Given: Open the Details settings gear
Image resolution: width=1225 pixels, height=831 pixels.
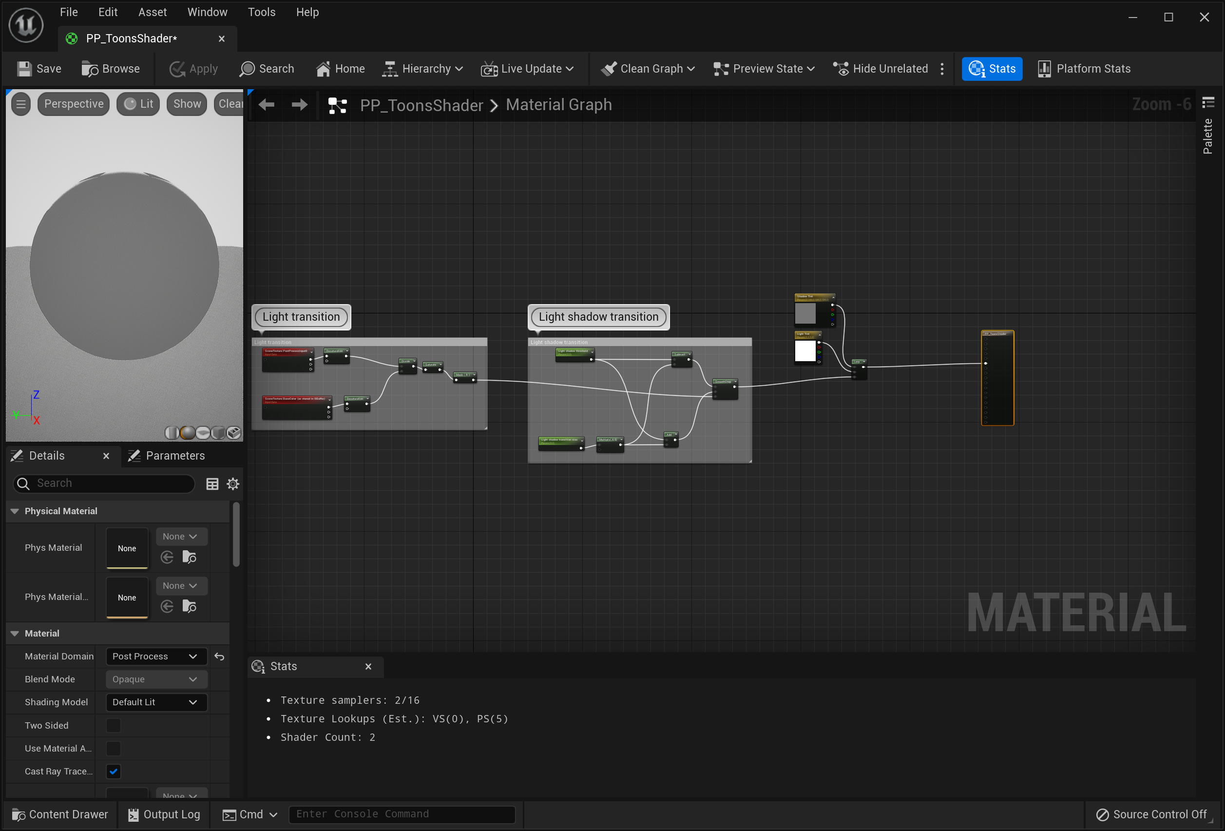Looking at the screenshot, I should [233, 483].
